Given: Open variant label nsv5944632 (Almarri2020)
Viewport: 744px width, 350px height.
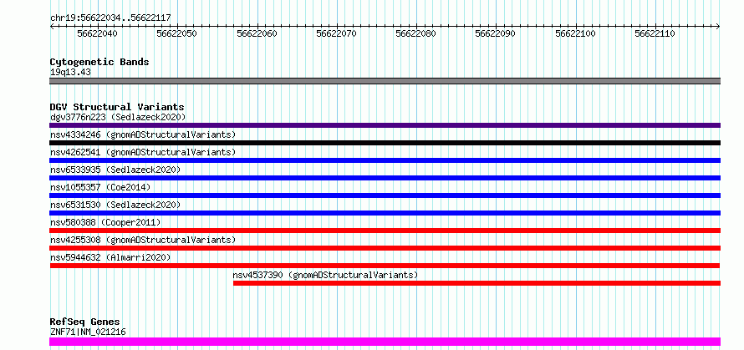Looking at the screenshot, I should pyautogui.click(x=110, y=257).
